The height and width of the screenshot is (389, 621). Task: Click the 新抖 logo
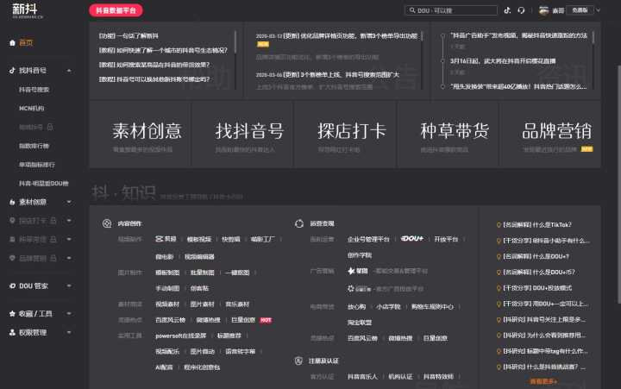[27, 10]
